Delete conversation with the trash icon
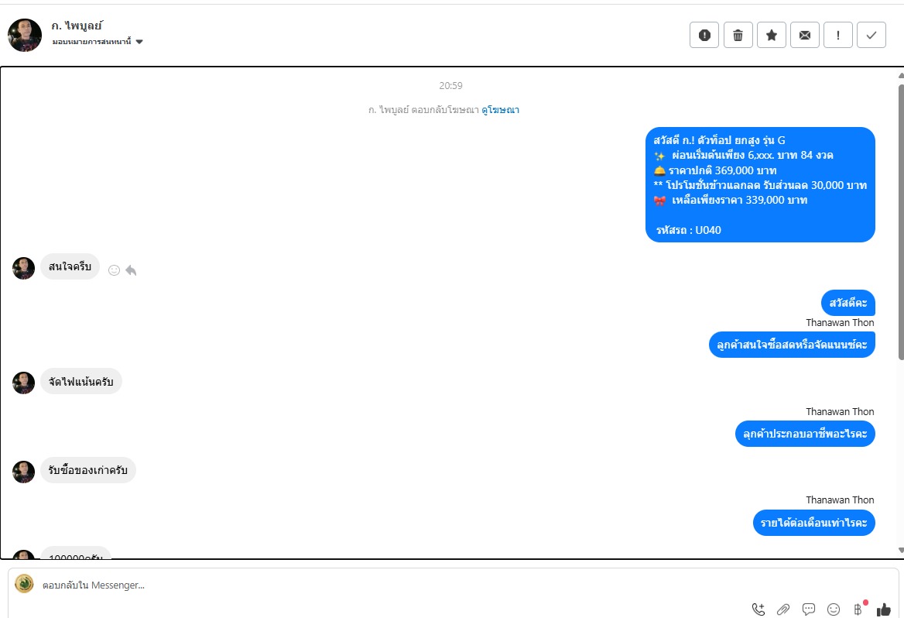Viewport: 904px width, 618px height. click(x=738, y=35)
